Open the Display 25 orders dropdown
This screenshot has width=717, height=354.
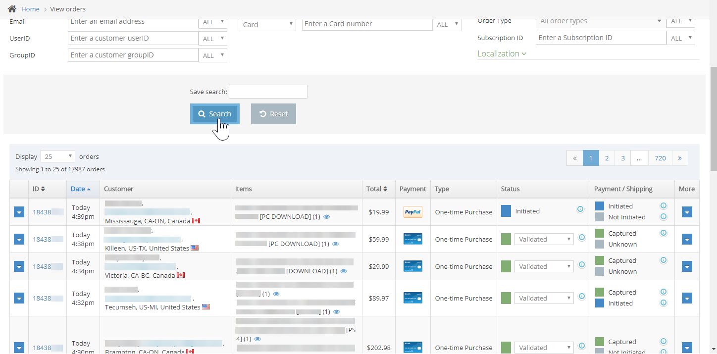pos(57,156)
